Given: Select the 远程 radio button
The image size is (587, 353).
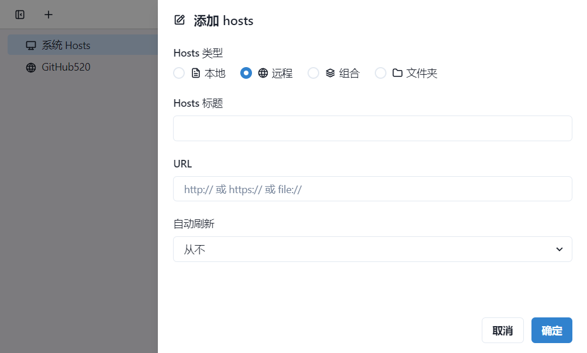Looking at the screenshot, I should pos(246,73).
